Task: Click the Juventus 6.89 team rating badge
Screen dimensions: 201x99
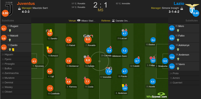Action: click(5, 14)
